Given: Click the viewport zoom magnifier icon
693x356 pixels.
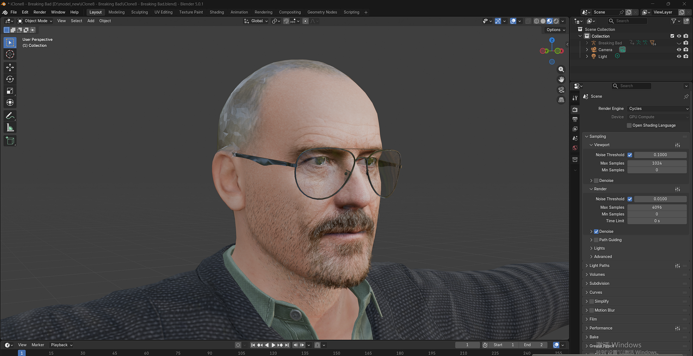Looking at the screenshot, I should pyautogui.click(x=561, y=69).
